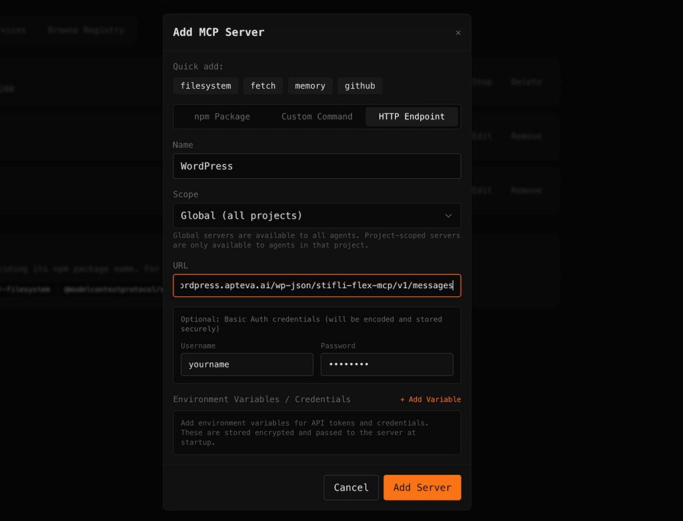
Task: Quick add the filesystem server
Action: point(205,86)
